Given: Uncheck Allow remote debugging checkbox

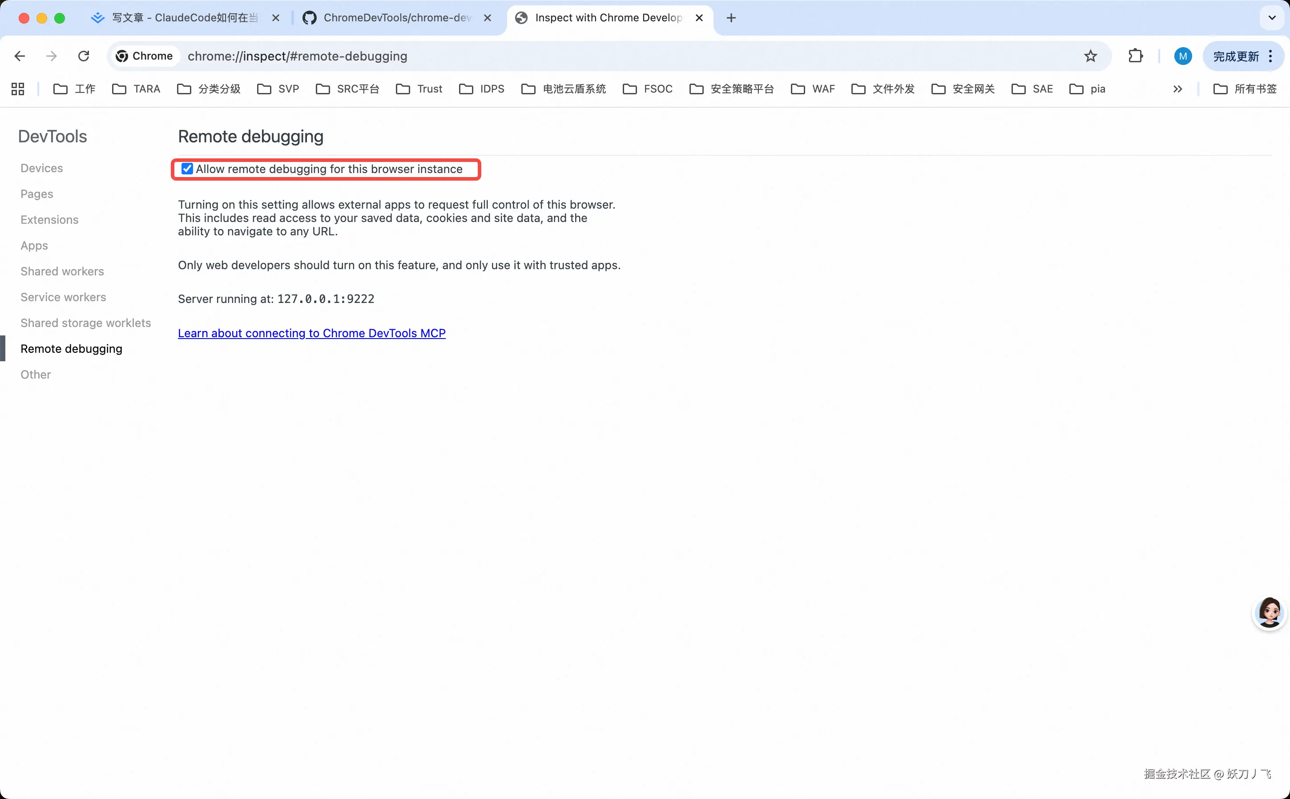Looking at the screenshot, I should (187, 169).
